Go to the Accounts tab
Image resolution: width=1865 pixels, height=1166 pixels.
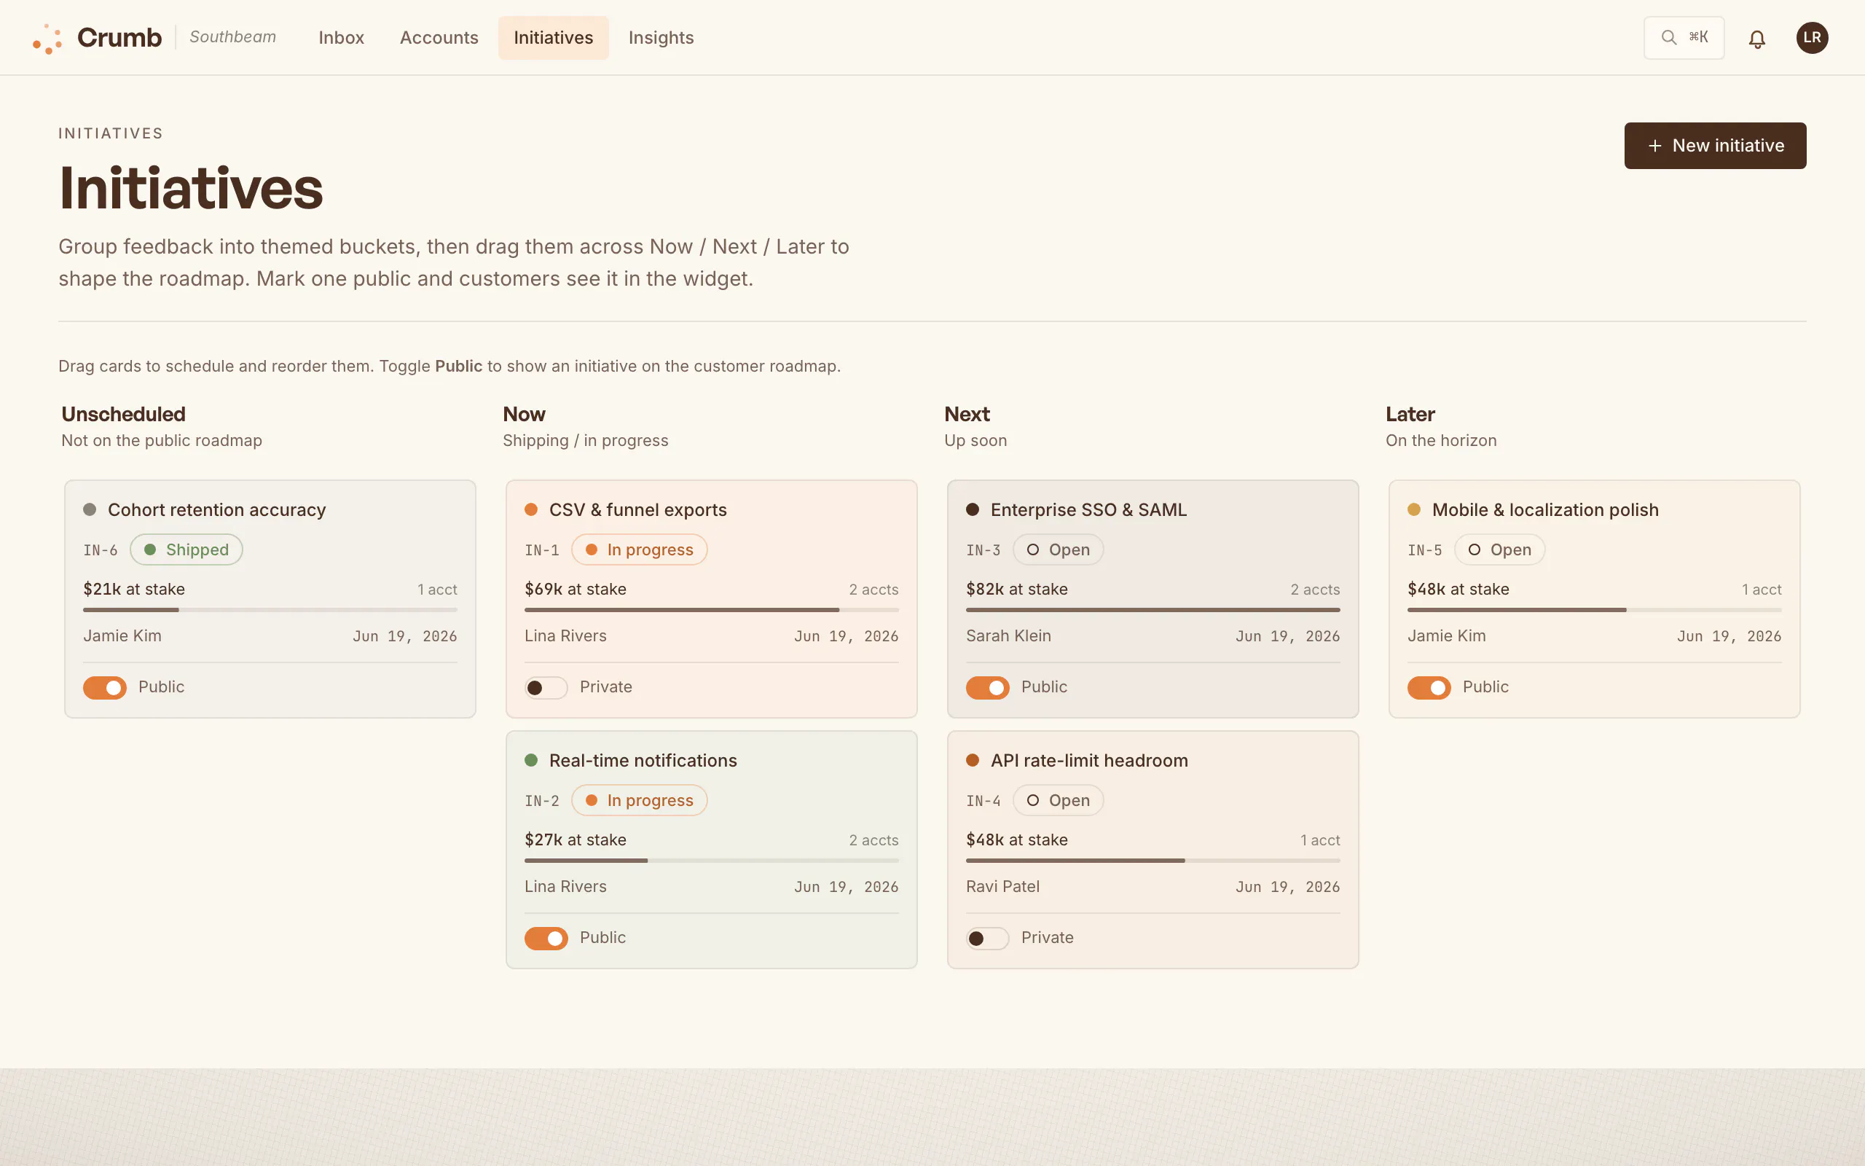point(439,38)
